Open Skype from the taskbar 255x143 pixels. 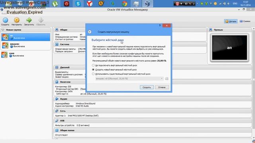(x=78, y=4)
